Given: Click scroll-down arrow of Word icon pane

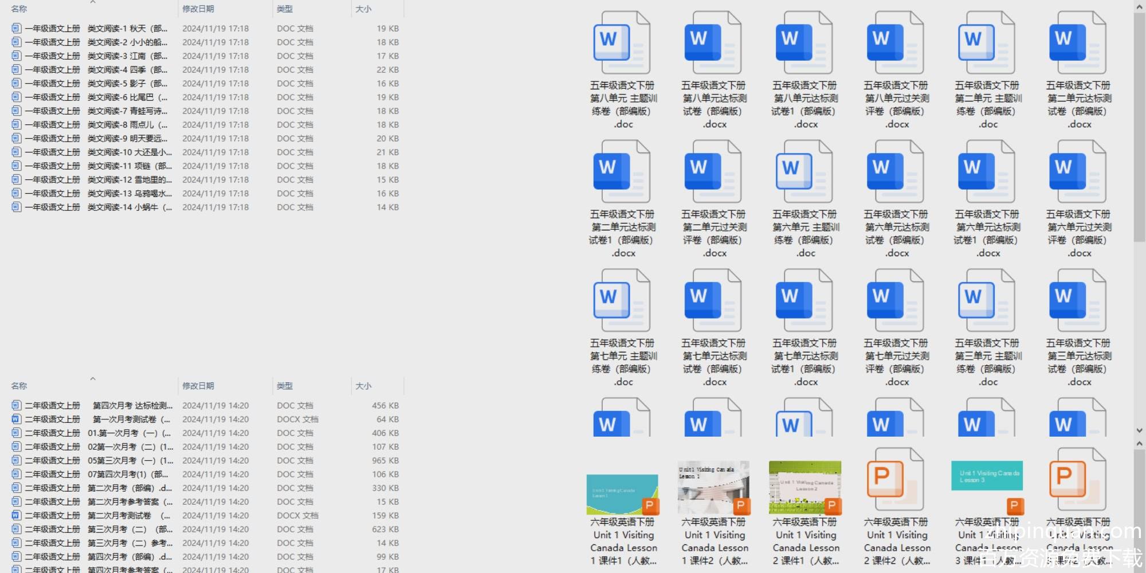Looking at the screenshot, I should coord(1139,430).
